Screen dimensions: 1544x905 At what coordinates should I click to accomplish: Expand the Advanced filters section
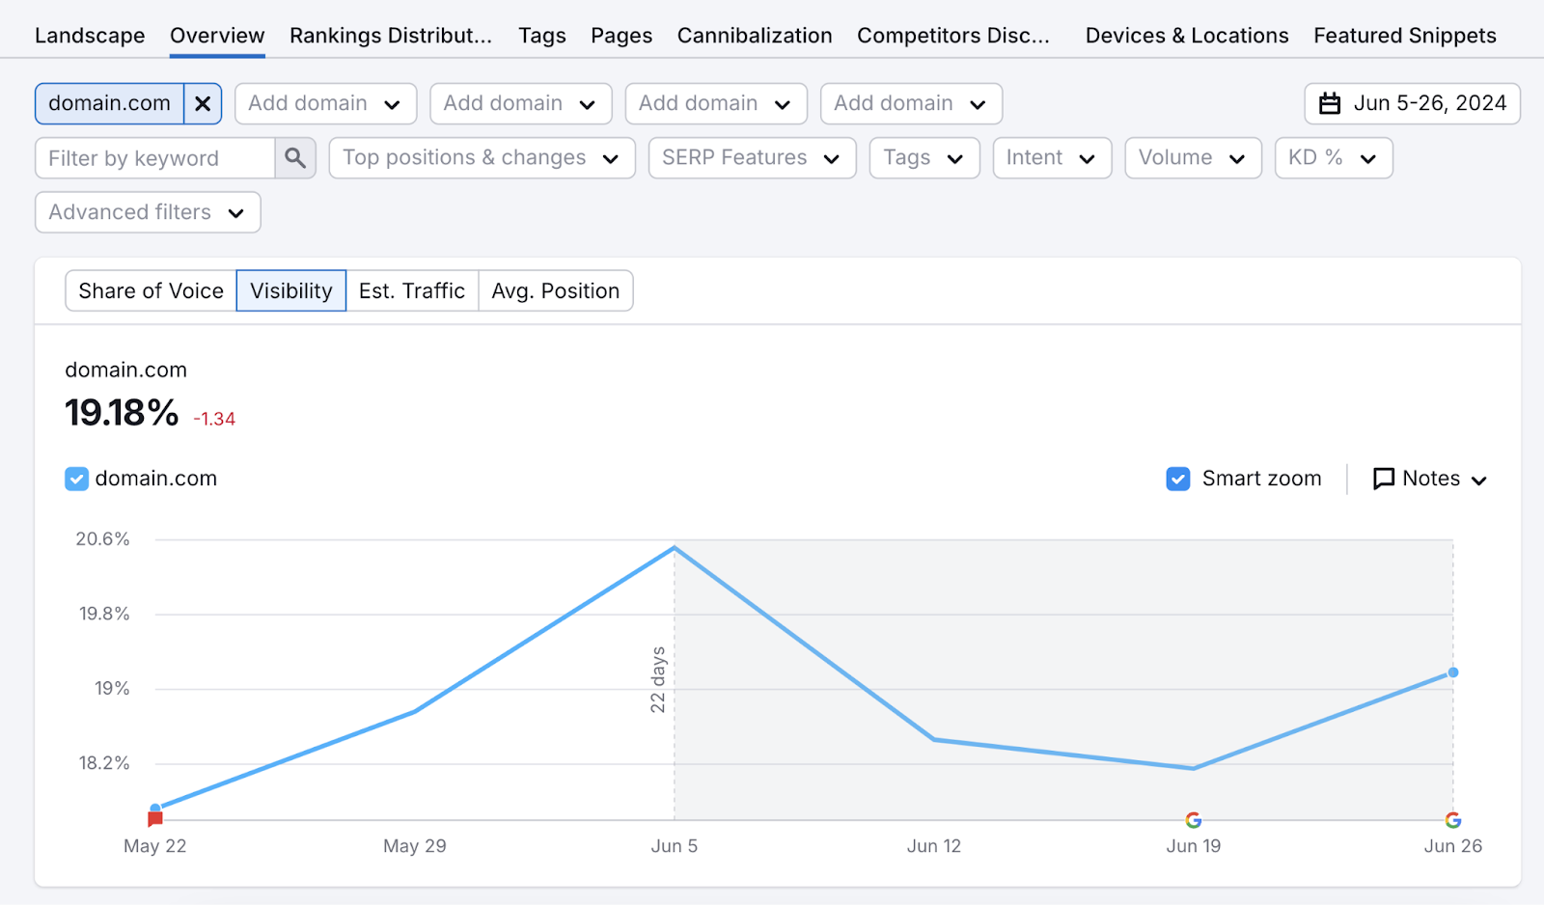click(x=147, y=212)
